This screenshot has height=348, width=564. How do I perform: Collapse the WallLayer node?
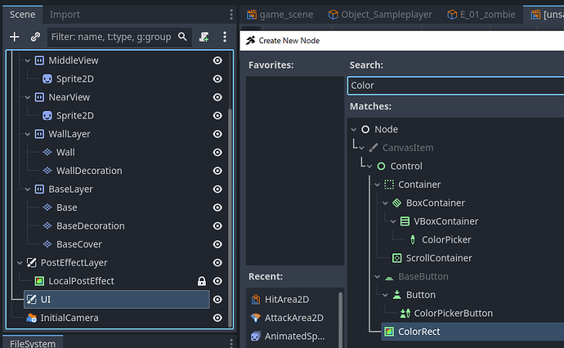click(x=25, y=134)
